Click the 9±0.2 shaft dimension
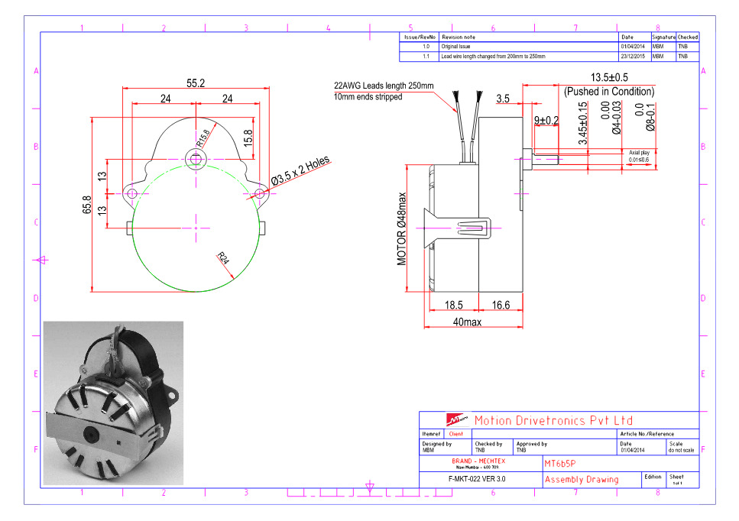 [x=546, y=121]
